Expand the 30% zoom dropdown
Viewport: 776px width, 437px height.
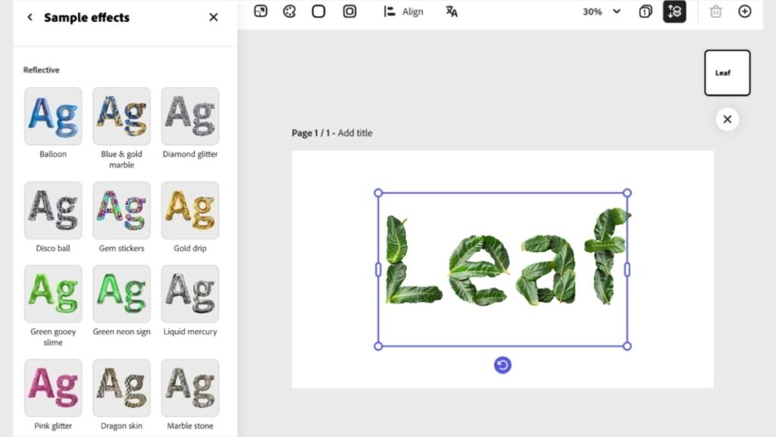click(x=602, y=11)
